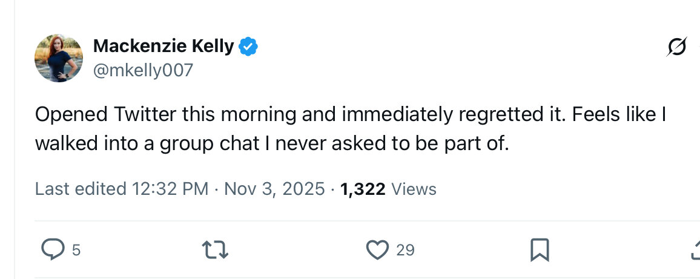
Task: Click the 12:32 PM timestamp
Action: (170, 189)
